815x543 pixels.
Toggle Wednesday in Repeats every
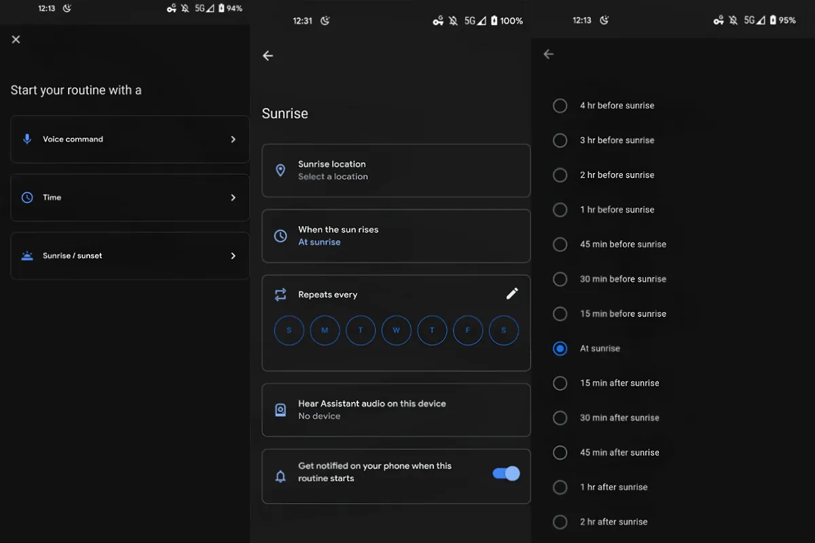[x=396, y=331]
